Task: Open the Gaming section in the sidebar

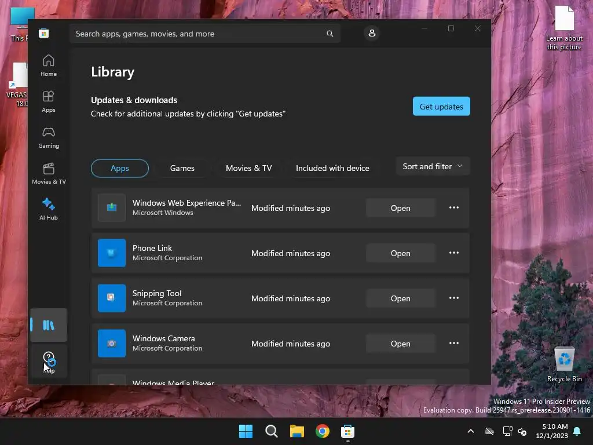Action: (49, 138)
